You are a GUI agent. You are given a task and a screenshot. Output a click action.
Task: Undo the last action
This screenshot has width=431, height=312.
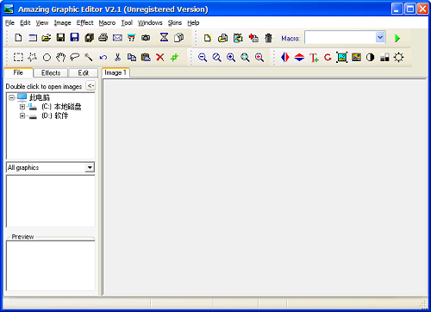(103, 58)
